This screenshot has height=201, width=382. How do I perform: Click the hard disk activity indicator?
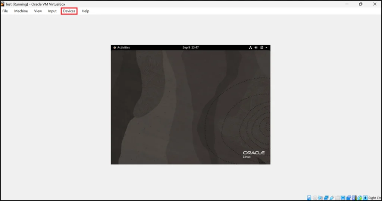coord(309,198)
